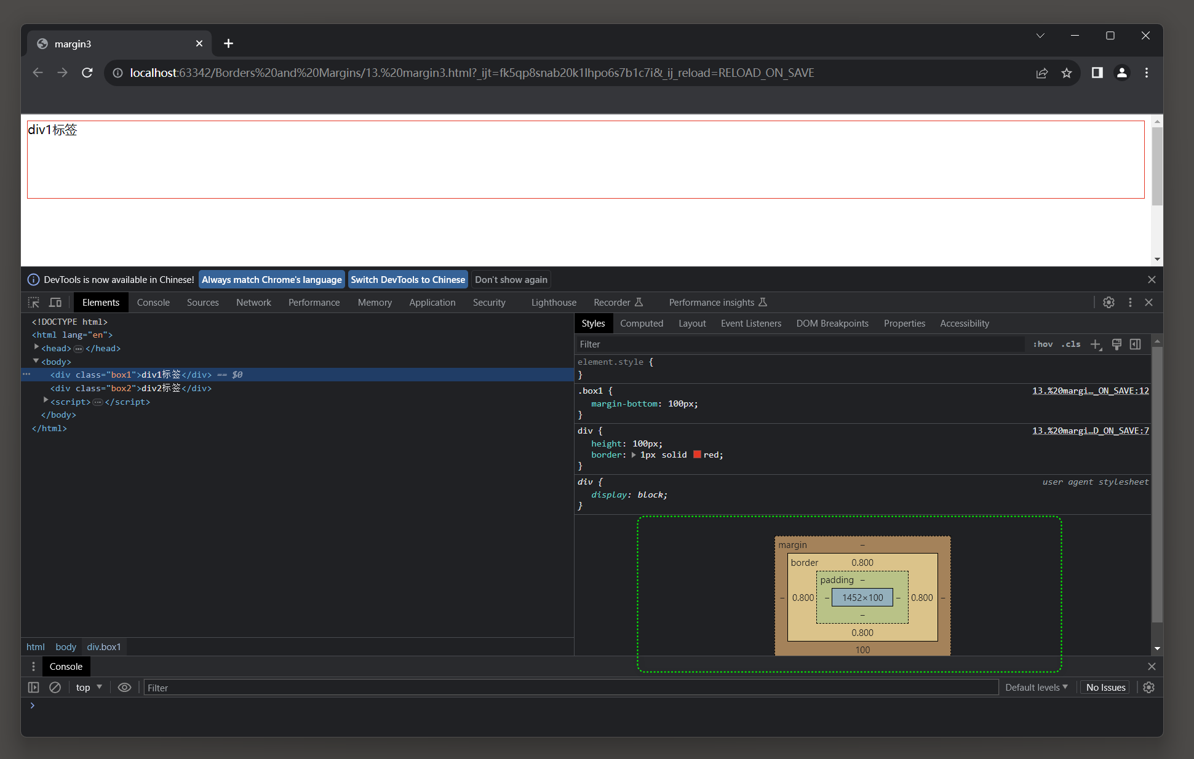The width and height of the screenshot is (1194, 759).
Task: Open console drawer three-dot menu
Action: coord(33,667)
